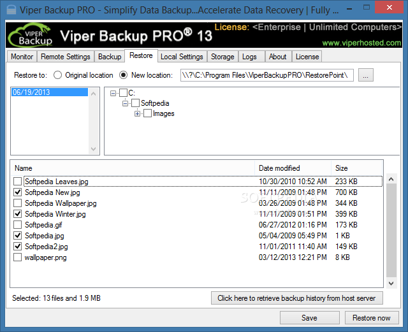Click the Save button
This screenshot has width=408, height=332.
click(x=309, y=318)
